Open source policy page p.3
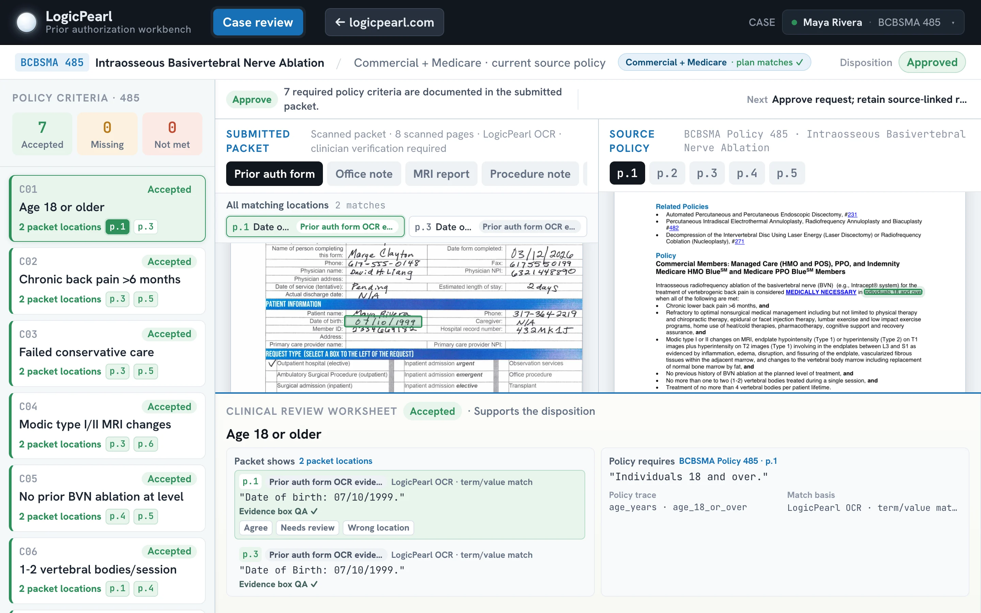Screen dimensions: 981x613 click(706, 173)
